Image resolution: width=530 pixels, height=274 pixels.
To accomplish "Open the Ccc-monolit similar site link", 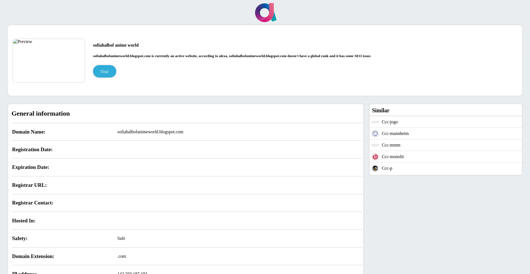I will point(393,157).
